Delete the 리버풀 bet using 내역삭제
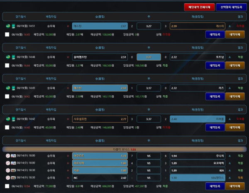This screenshot has width=249, height=193. 235,127
